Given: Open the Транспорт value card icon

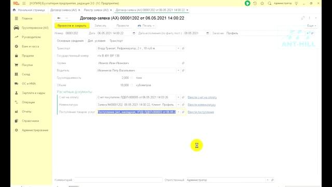Looking at the screenshot, I should 183,48.
